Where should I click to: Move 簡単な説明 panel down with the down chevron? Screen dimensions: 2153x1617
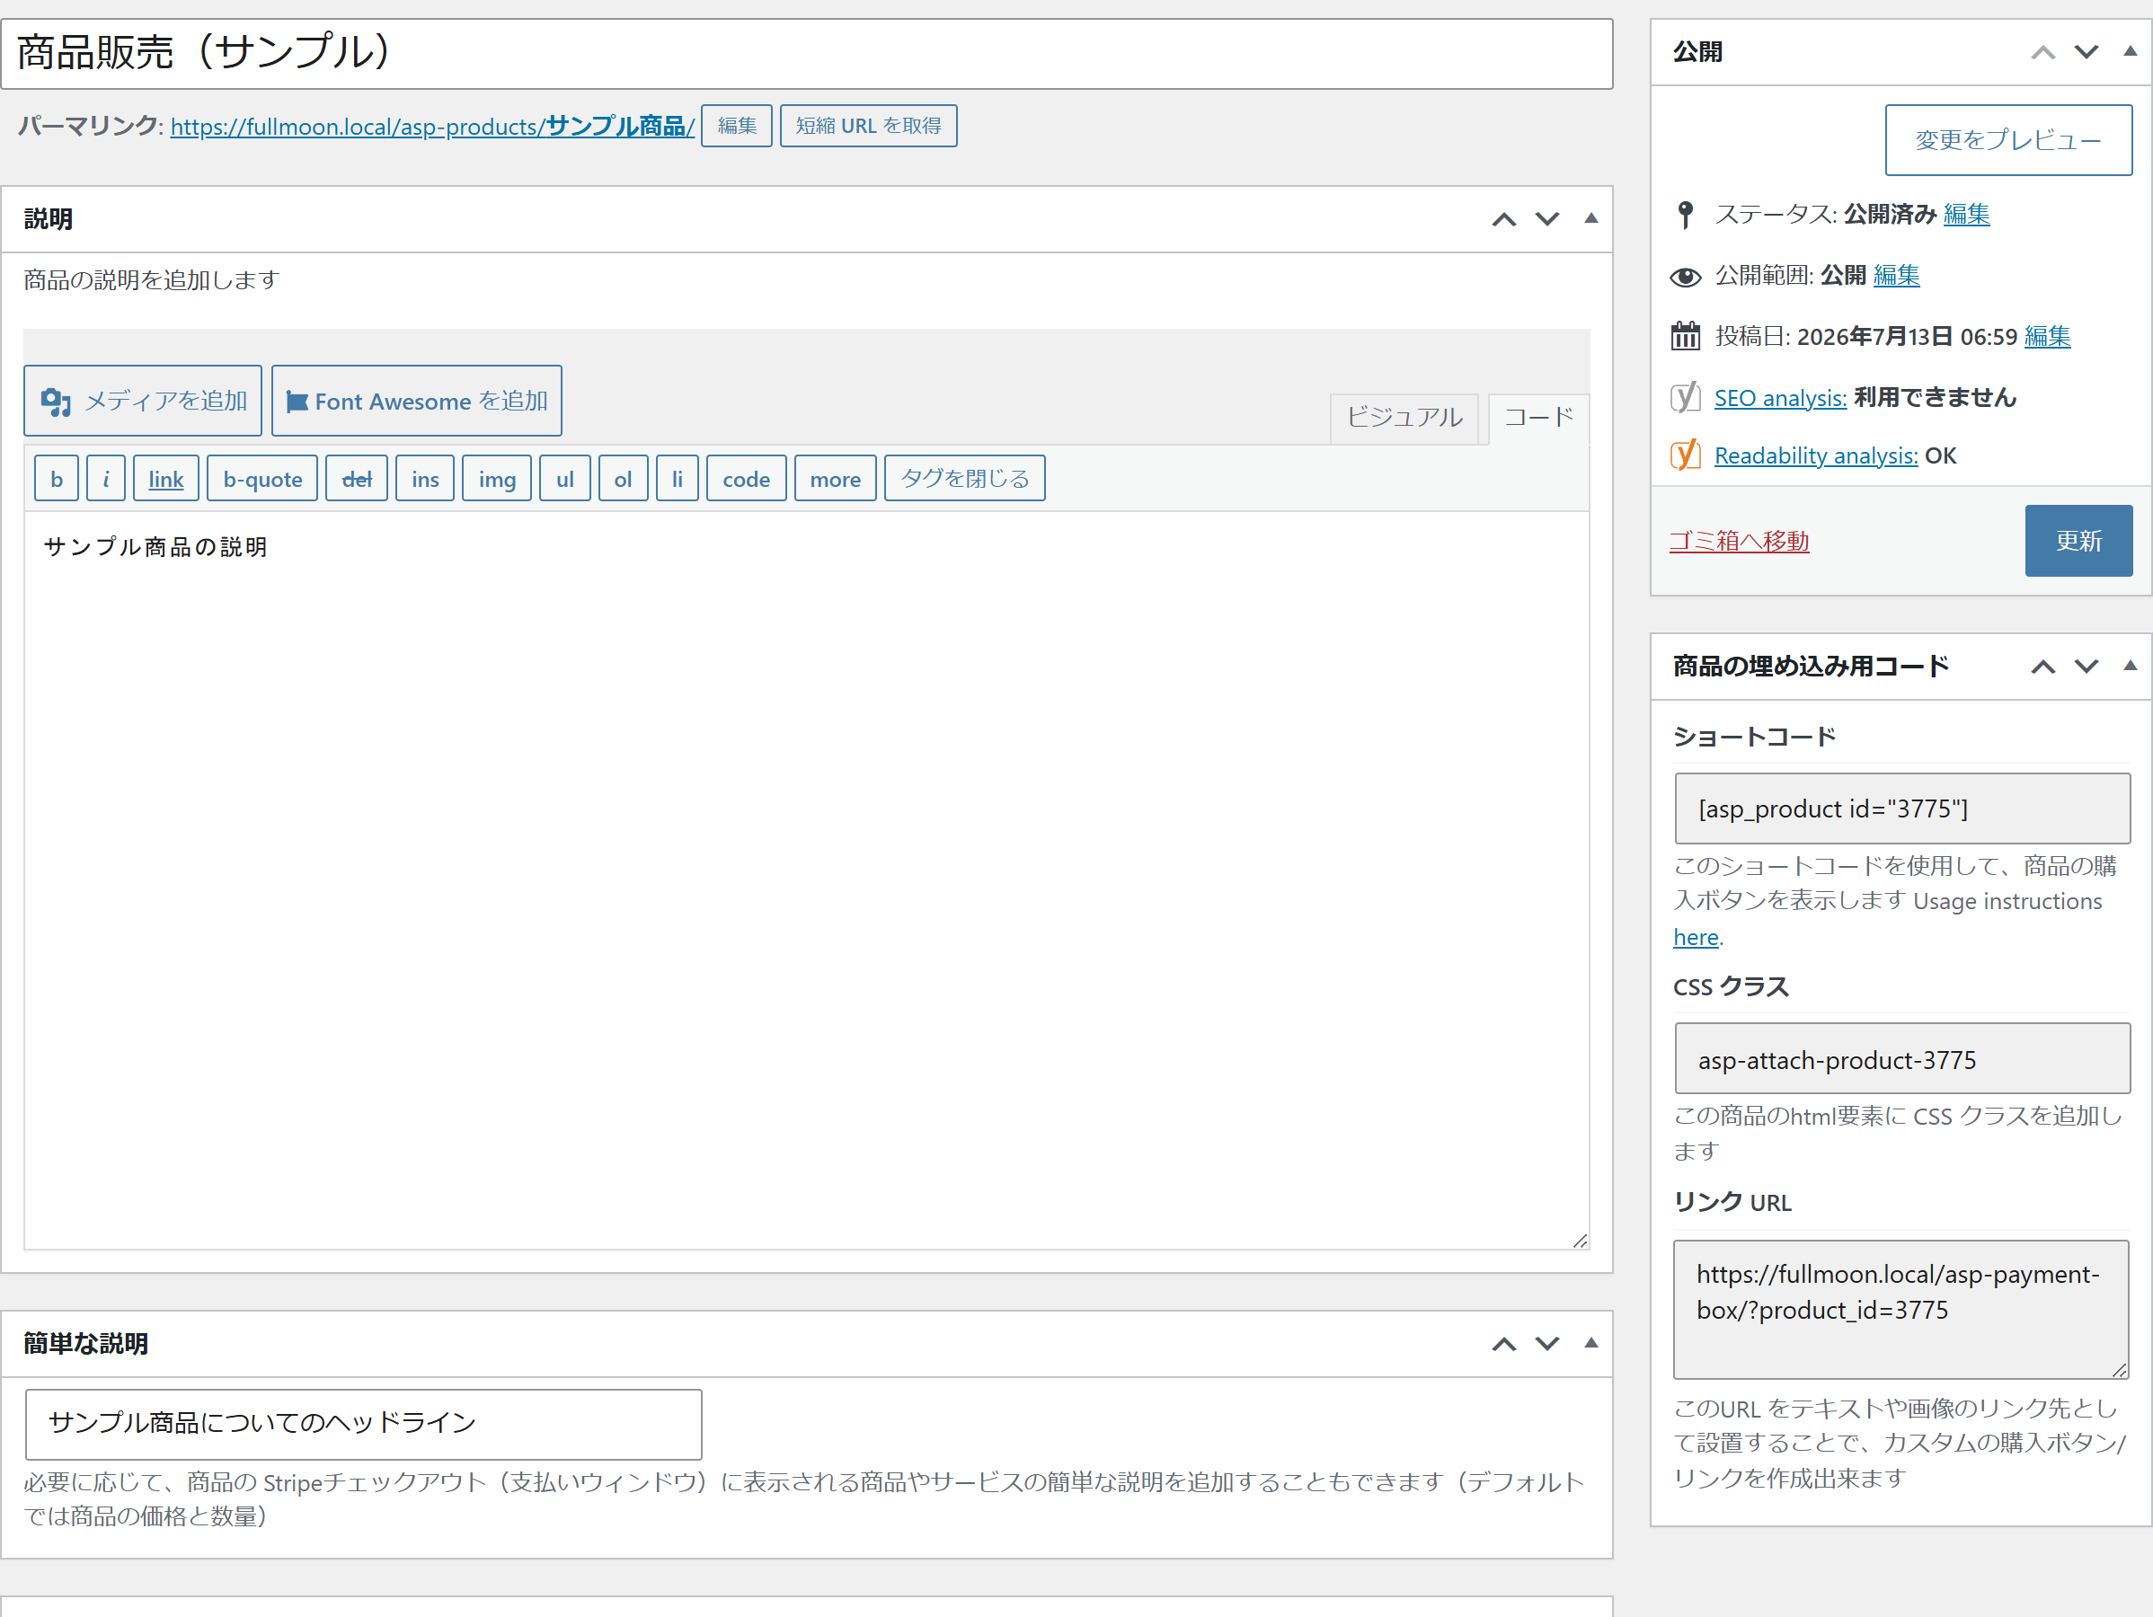pyautogui.click(x=1546, y=1344)
